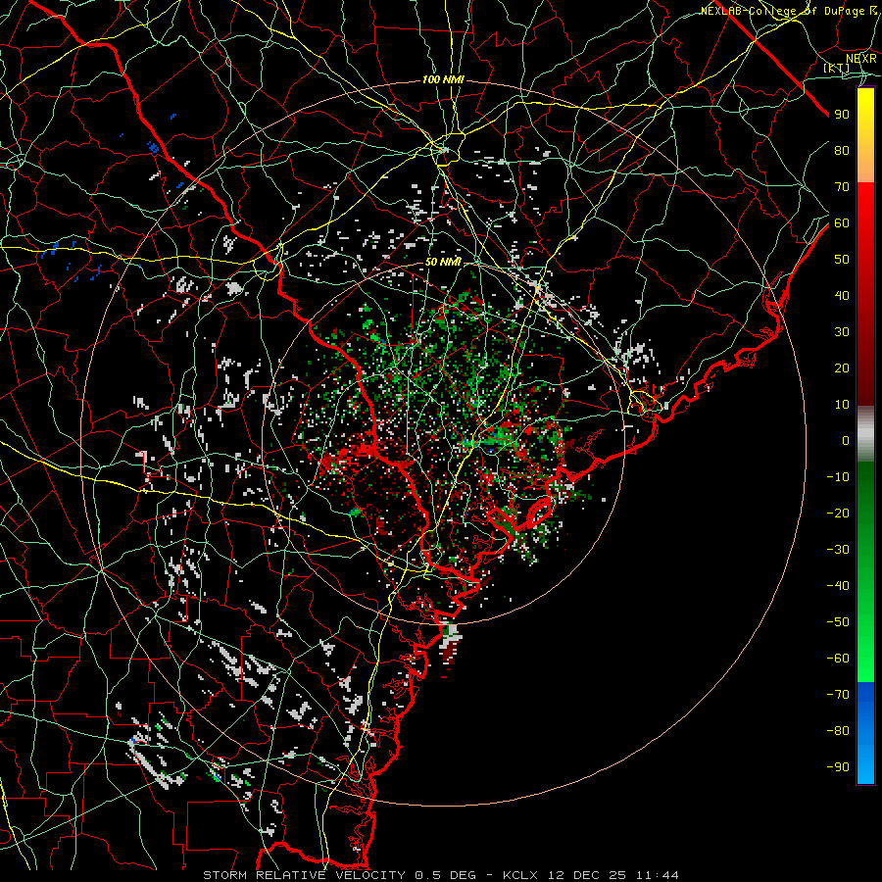Click the [KT] units label
Viewport: 882px width, 882px height.
[837, 68]
